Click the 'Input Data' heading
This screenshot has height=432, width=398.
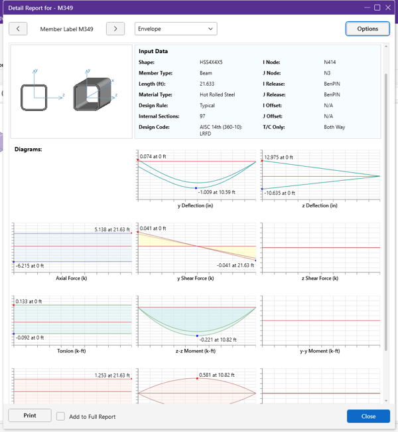coord(153,51)
